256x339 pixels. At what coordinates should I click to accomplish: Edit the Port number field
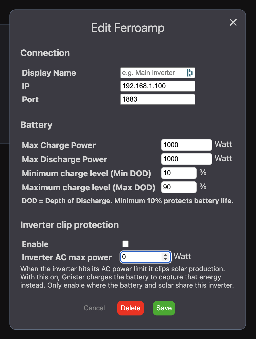coord(158,99)
